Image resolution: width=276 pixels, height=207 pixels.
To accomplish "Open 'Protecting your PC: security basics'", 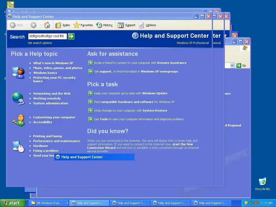I will pyautogui.click(x=54, y=79).
